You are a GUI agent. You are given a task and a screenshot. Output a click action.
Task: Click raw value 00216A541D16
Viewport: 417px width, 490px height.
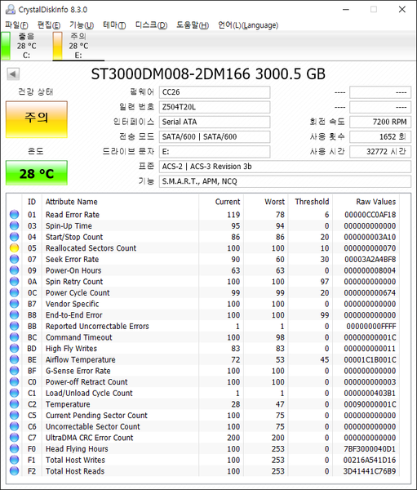point(370,460)
